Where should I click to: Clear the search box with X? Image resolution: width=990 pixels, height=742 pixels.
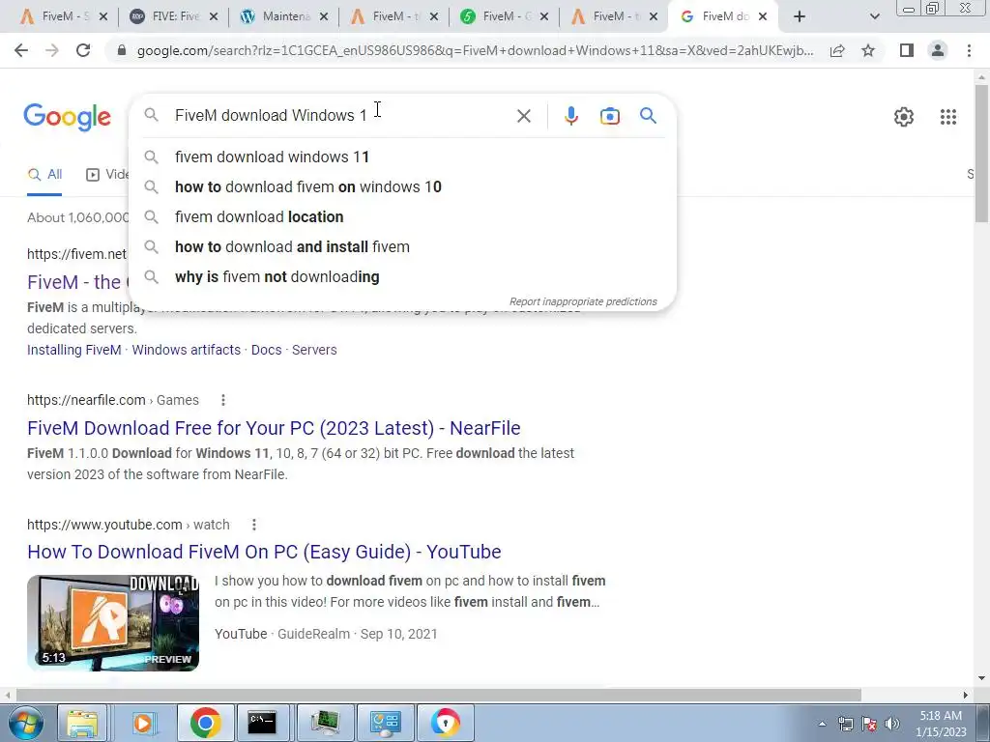[523, 116]
